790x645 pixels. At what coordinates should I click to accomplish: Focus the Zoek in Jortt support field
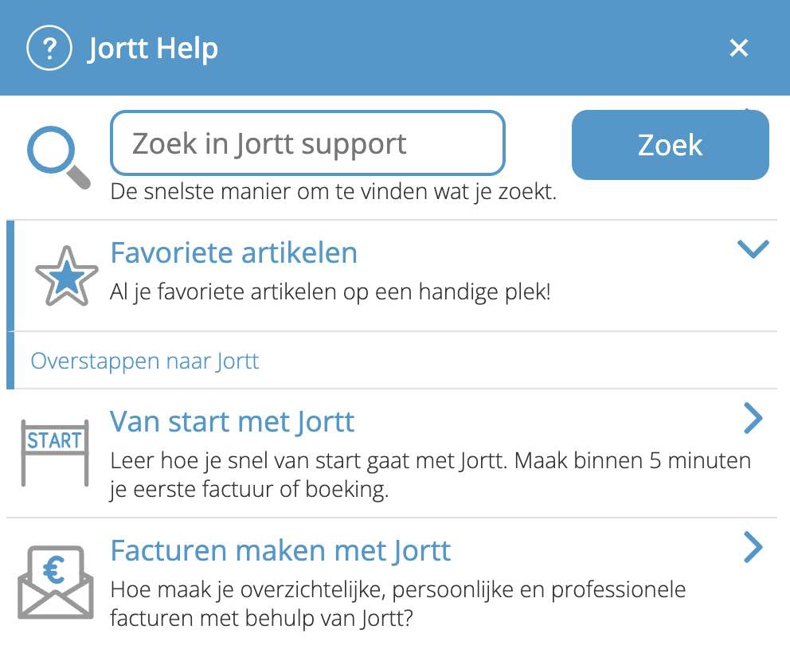(x=307, y=143)
